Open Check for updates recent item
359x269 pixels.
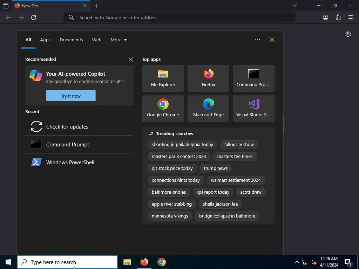[x=80, y=126]
